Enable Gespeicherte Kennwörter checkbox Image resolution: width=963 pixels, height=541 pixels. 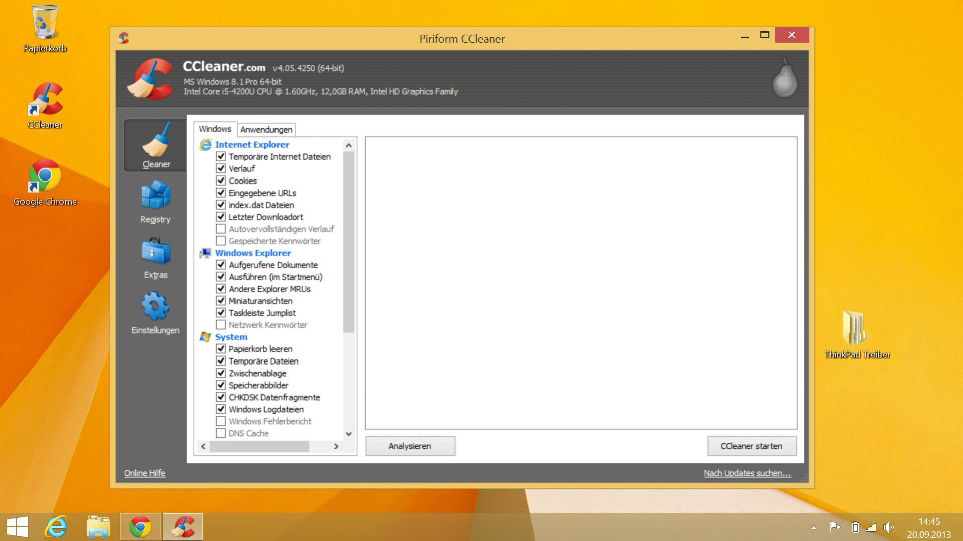[x=221, y=241]
